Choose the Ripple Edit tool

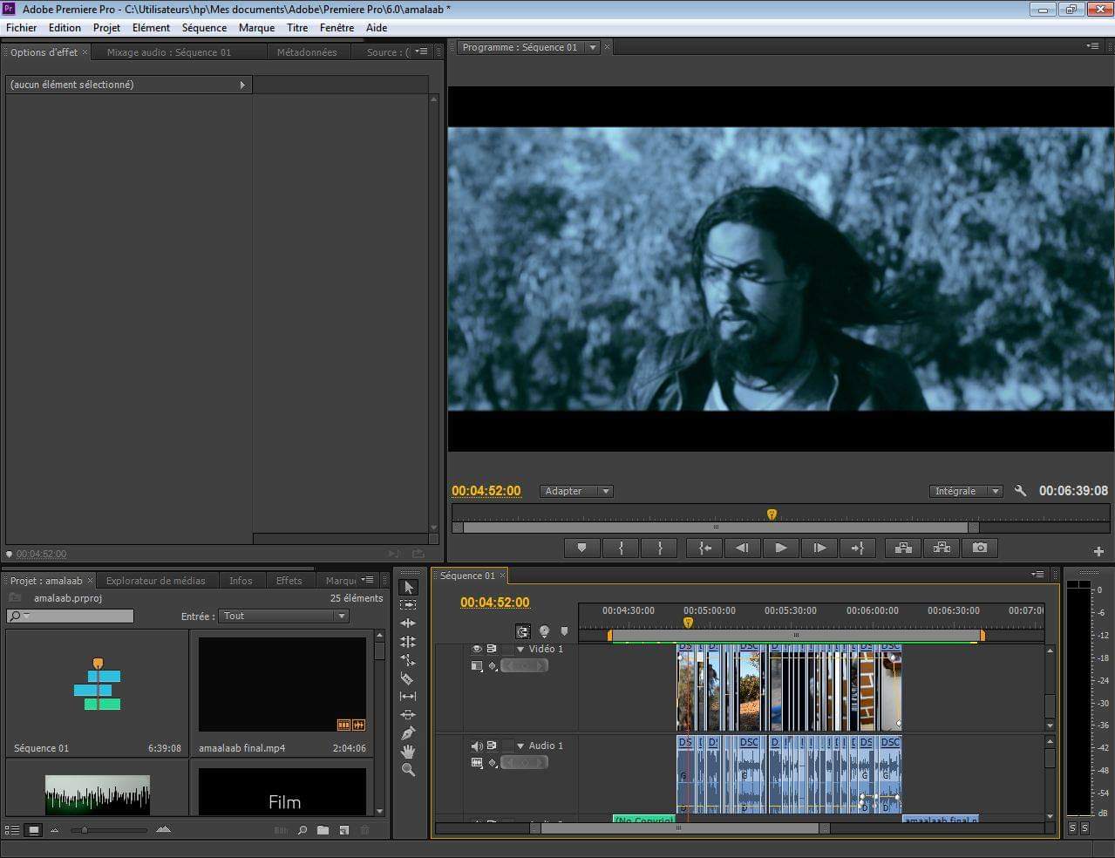(x=408, y=623)
